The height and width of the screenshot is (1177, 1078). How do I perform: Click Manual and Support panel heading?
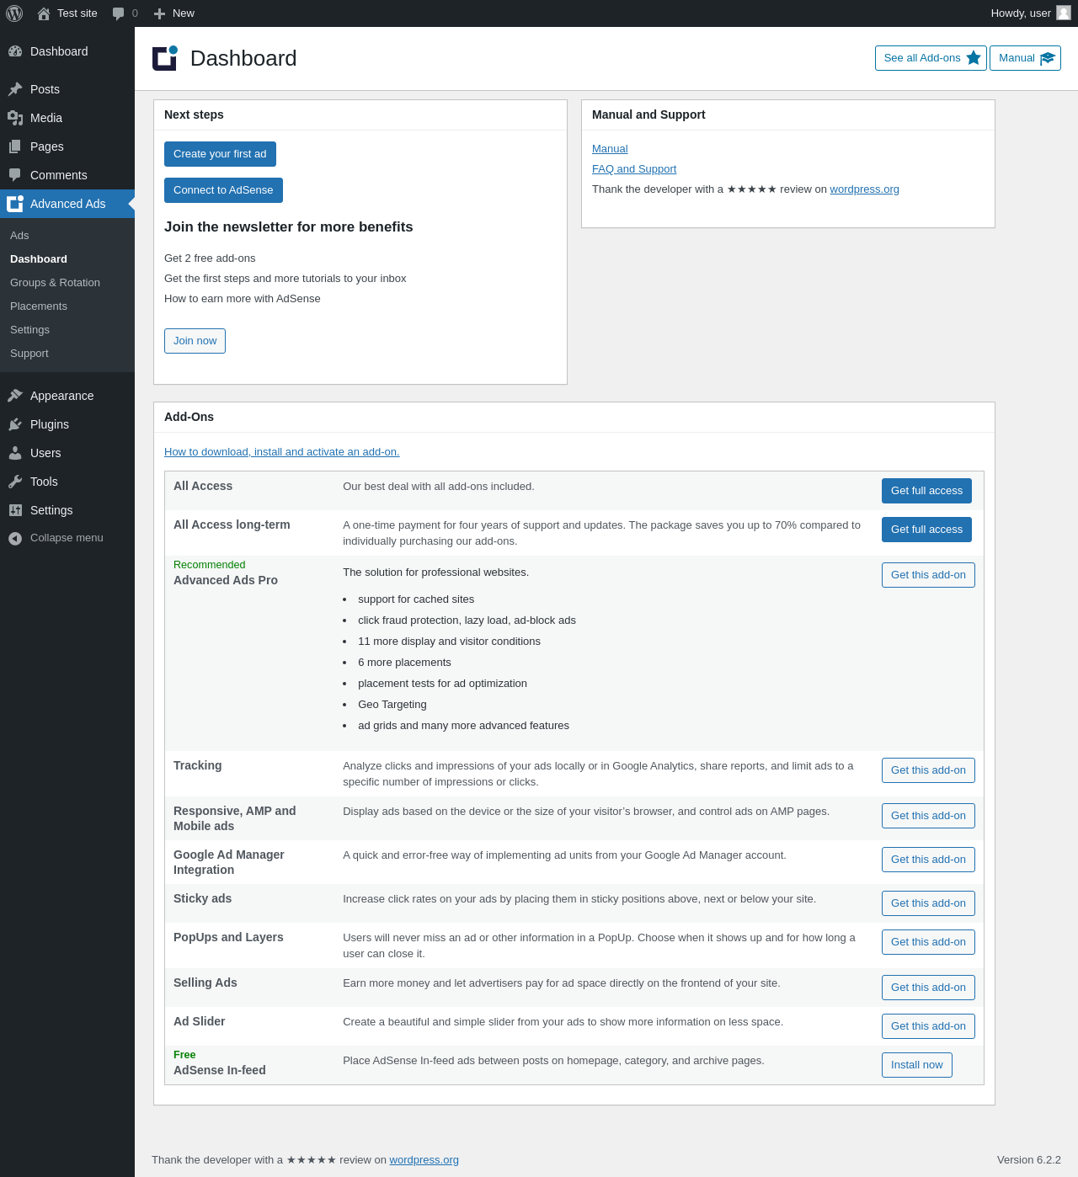pos(648,115)
